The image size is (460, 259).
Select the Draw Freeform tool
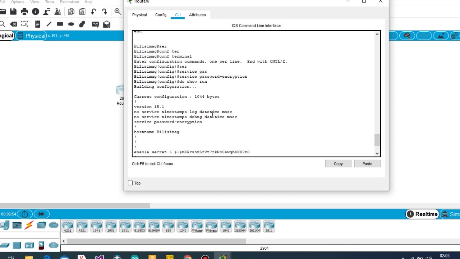coord(82,24)
